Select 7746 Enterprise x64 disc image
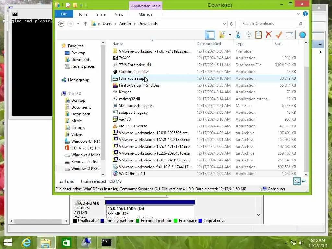Image resolution: width=332 pixels, height=249 pixels. 135,65
